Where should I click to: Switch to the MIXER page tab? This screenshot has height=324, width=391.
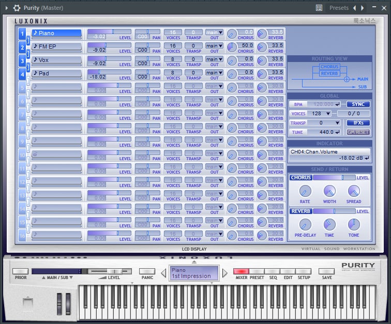(241, 271)
